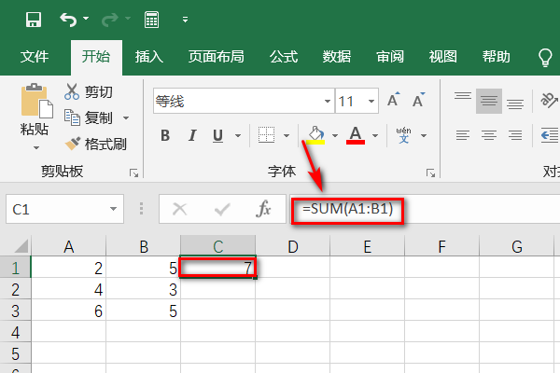
Task: Apply the yellow fill color bucket
Action: pos(315,135)
